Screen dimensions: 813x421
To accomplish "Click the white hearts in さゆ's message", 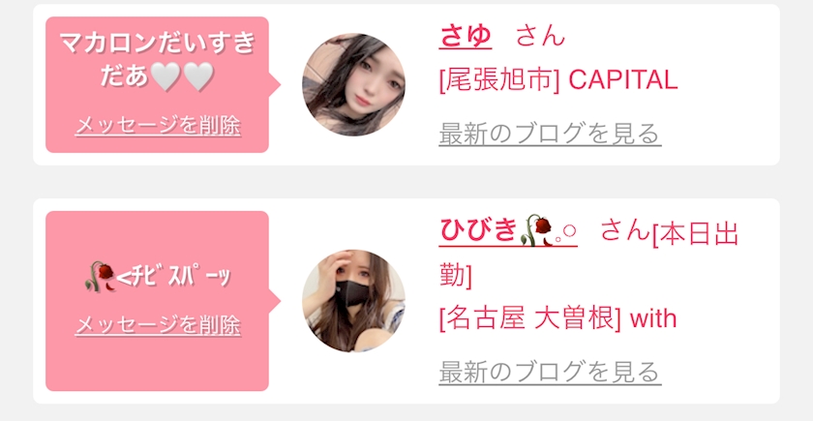I will [182, 76].
